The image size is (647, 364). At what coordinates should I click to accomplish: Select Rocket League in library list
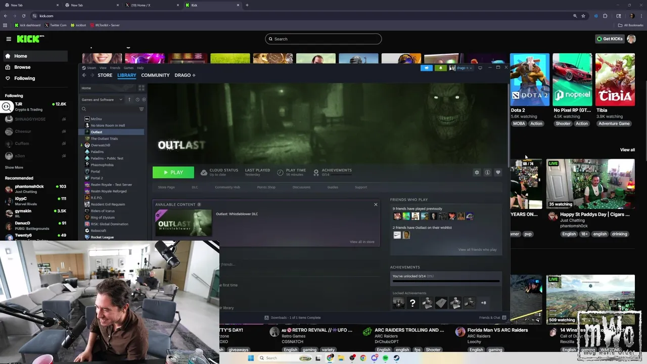click(102, 237)
